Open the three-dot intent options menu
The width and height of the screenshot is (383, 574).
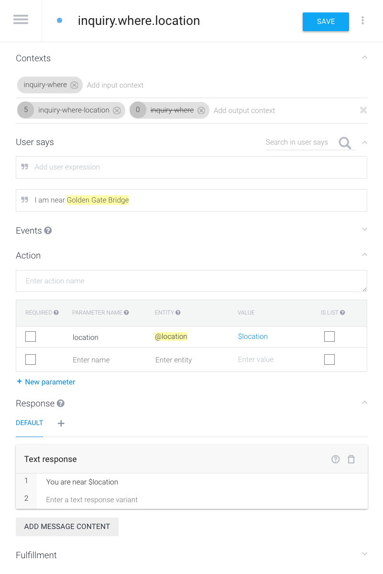tap(363, 20)
